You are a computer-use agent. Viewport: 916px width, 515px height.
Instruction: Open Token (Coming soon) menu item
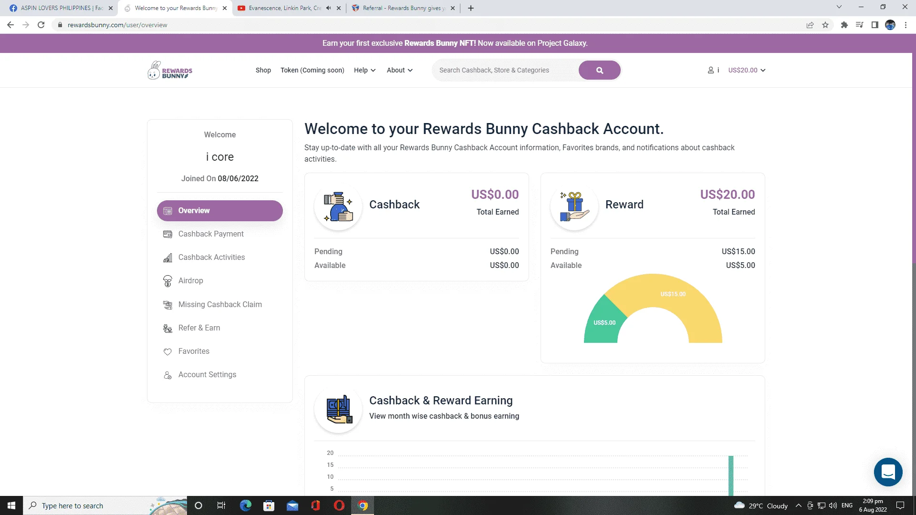point(312,70)
